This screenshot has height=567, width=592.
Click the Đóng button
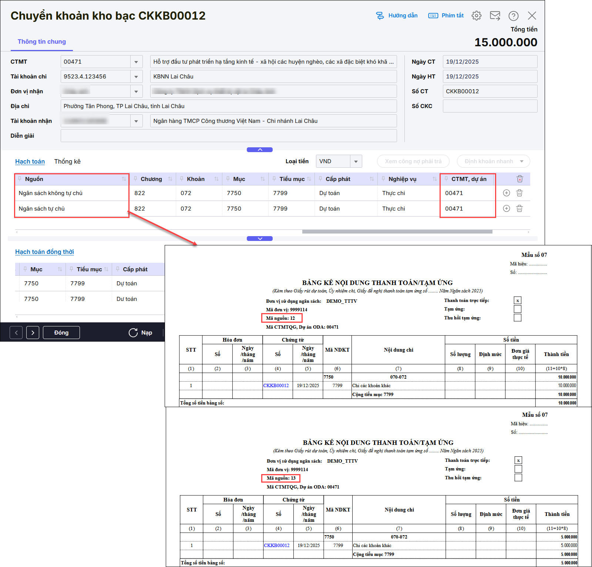[x=61, y=333]
